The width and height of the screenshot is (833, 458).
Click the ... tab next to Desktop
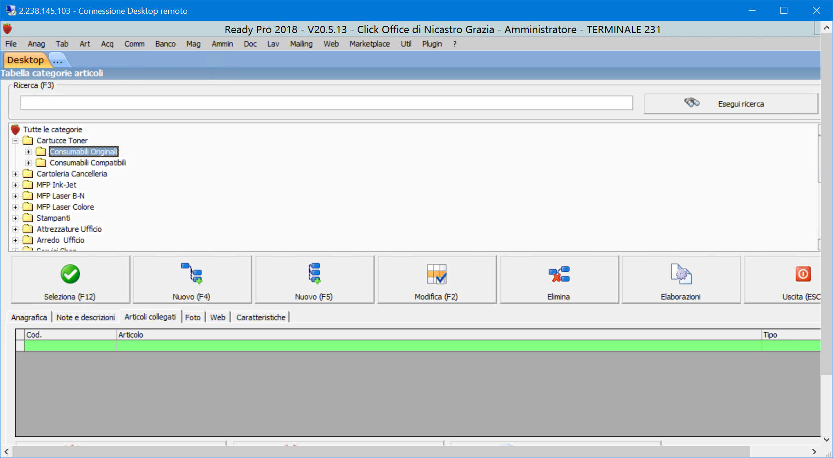[x=58, y=60]
